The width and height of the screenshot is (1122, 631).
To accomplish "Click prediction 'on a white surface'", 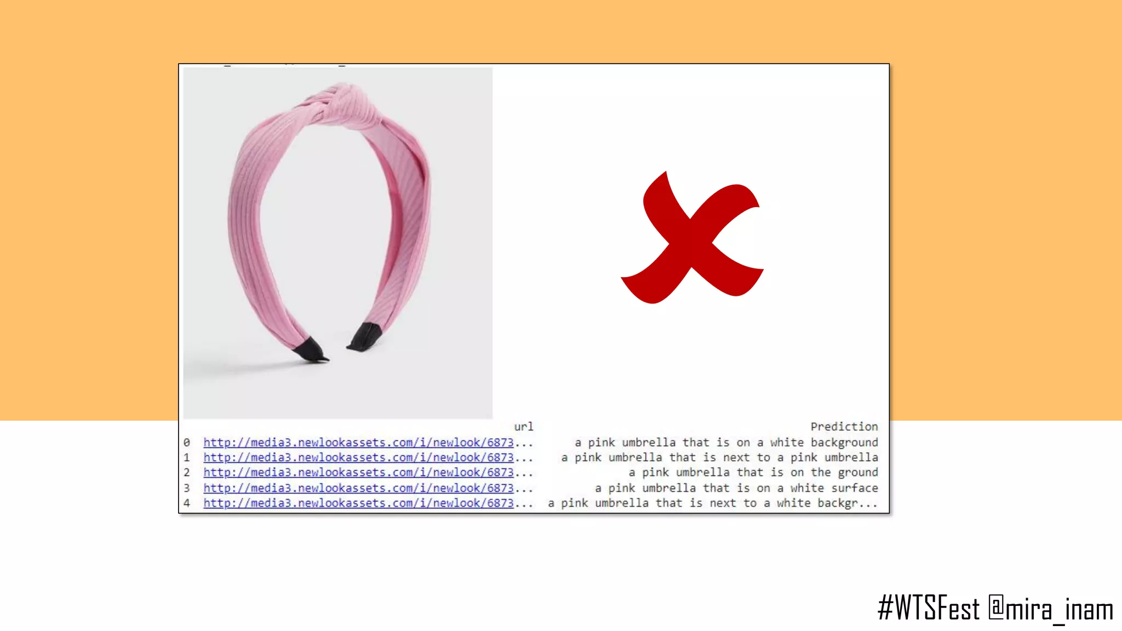I will (736, 488).
